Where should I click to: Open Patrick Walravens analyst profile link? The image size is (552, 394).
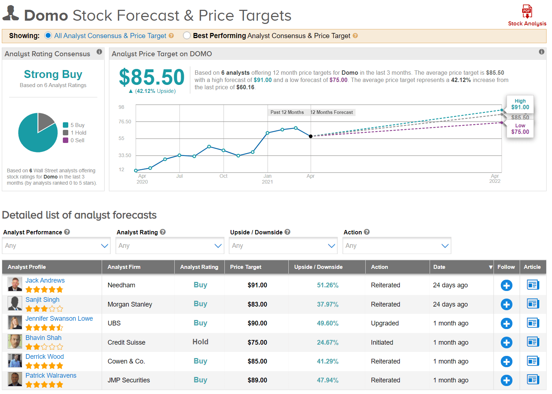[x=51, y=375]
